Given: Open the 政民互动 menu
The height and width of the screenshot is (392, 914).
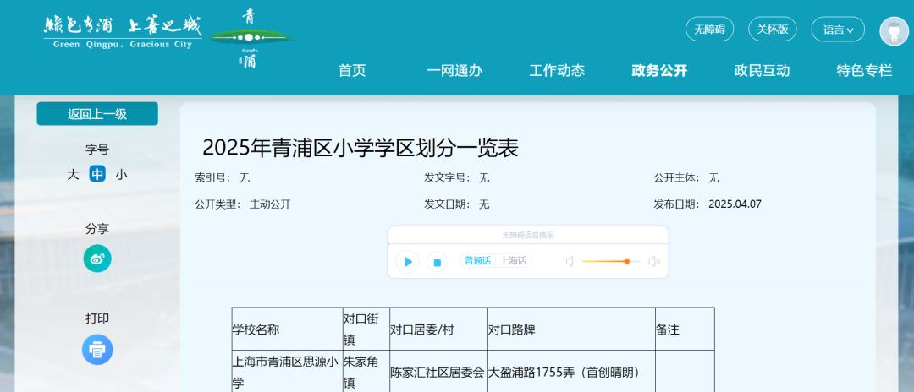Looking at the screenshot, I should pos(762,71).
